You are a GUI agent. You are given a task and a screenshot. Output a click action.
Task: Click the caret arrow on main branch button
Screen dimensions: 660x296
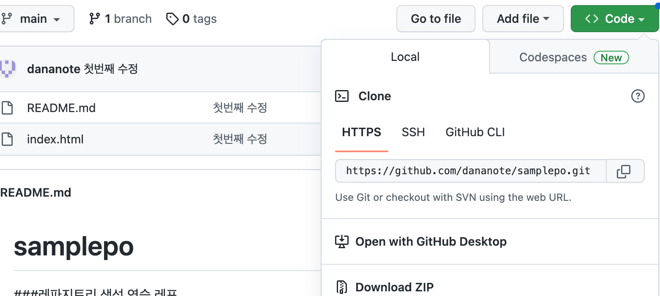coord(57,19)
